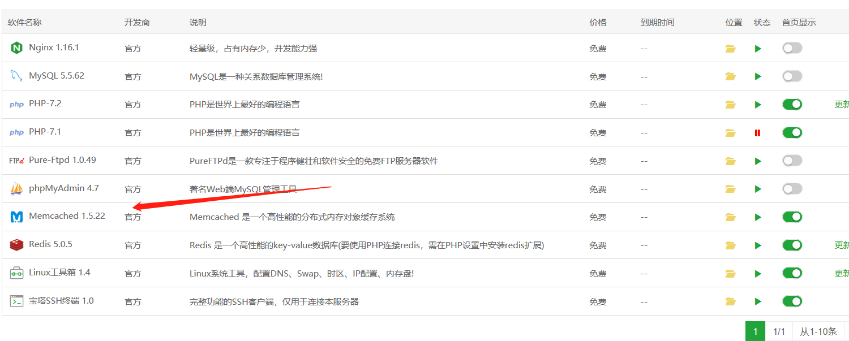The image size is (849, 341).
Task: Click the Linux工具箱 running status icon
Action: point(758,274)
